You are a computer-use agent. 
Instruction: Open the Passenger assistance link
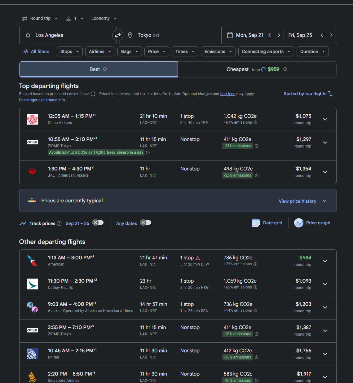(x=38, y=100)
